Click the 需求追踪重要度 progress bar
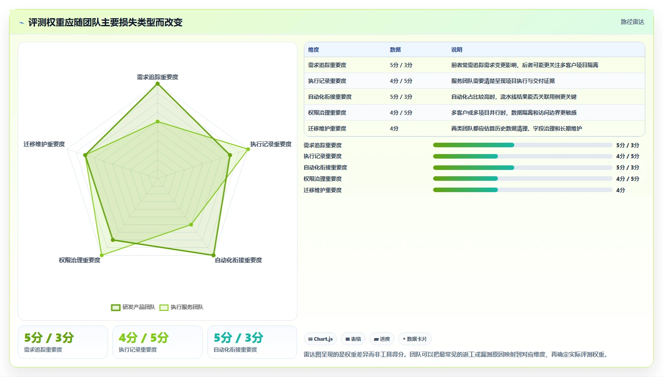 coord(522,145)
